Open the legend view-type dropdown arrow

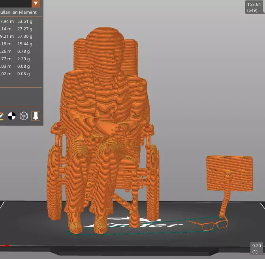36,4
